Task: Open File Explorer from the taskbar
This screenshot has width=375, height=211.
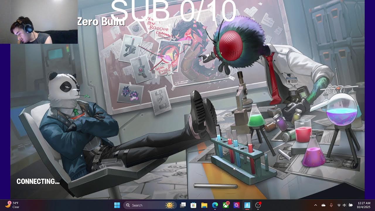Action: pos(204,205)
